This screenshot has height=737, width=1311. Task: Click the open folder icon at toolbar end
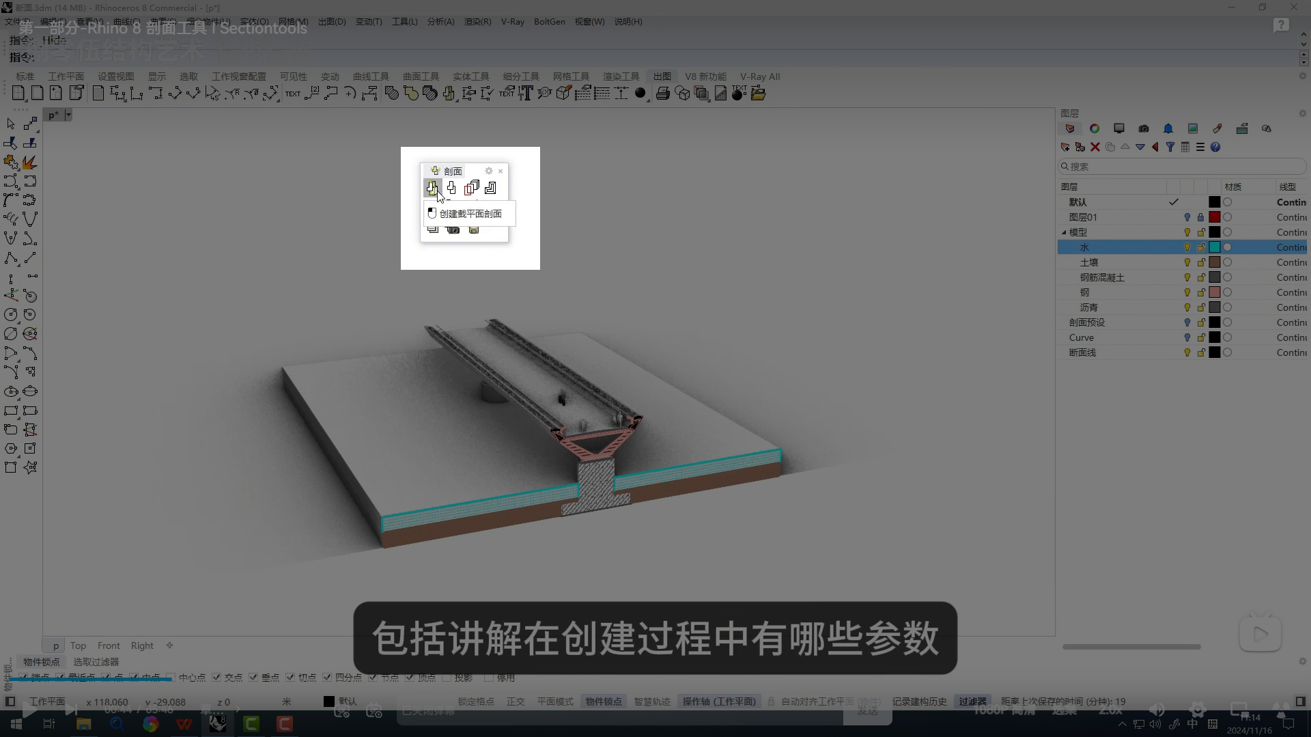[758, 94]
